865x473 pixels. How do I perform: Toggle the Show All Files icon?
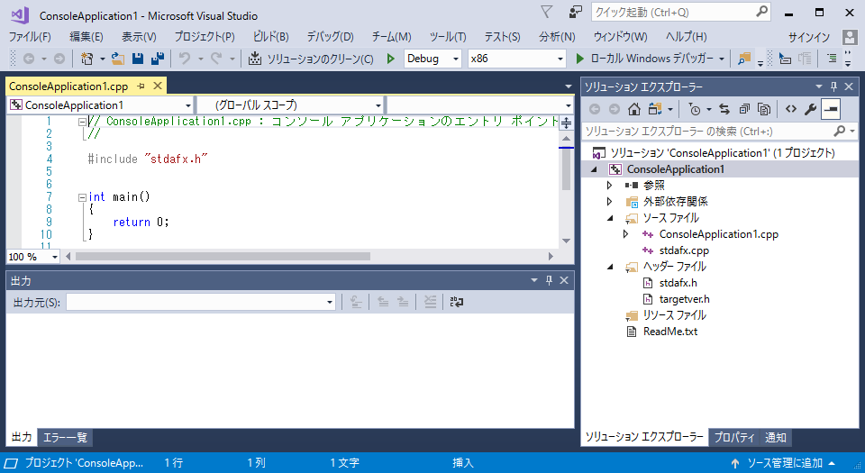[764, 109]
